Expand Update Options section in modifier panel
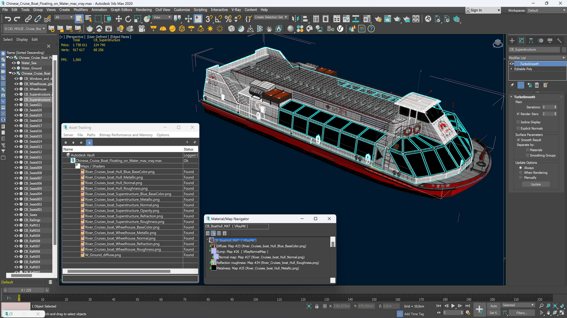This screenshot has height=318, width=567. 526,162
